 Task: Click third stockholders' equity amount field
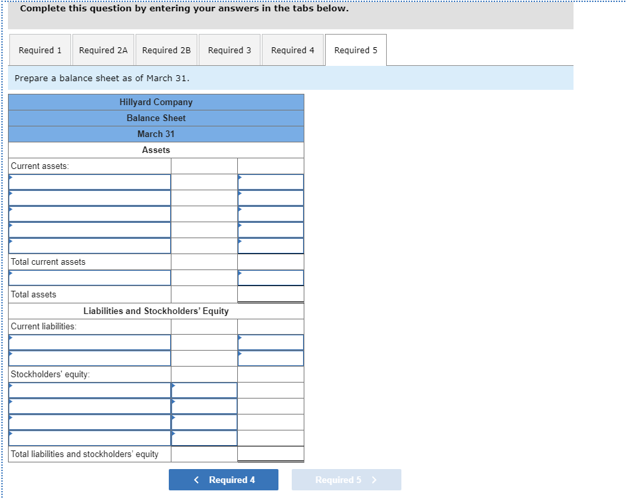click(x=205, y=422)
